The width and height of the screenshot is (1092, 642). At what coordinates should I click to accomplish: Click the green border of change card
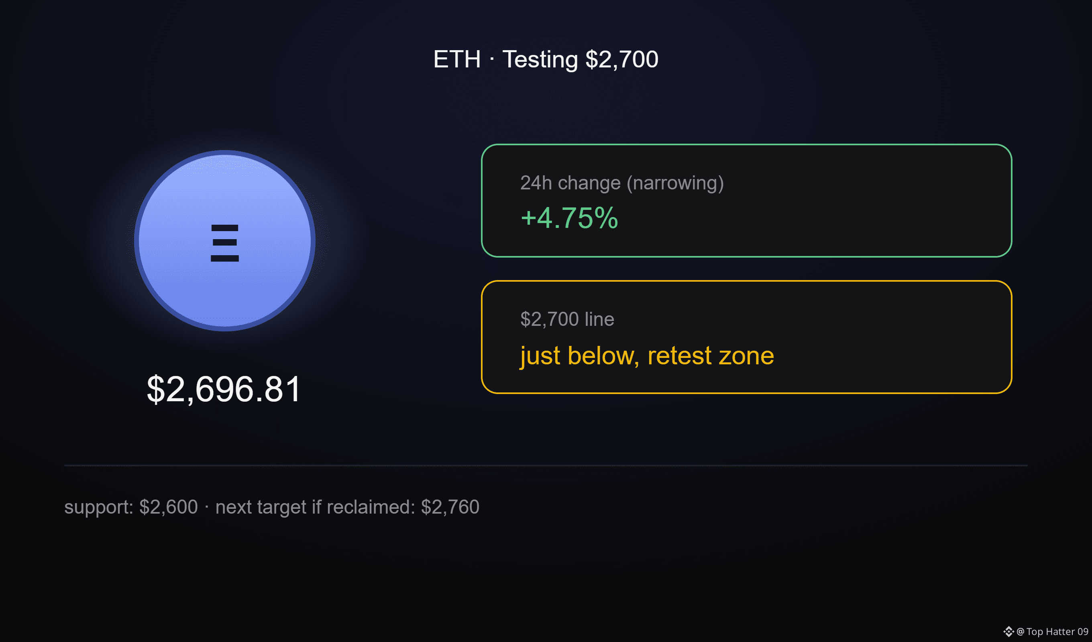(x=747, y=145)
